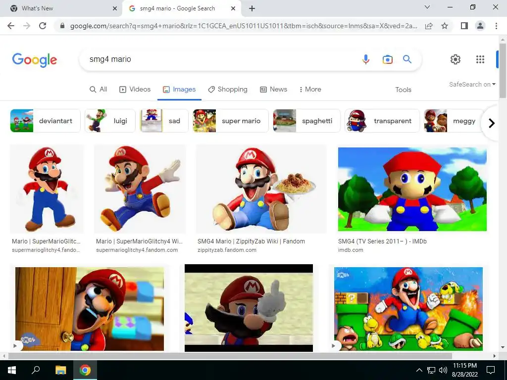507x380 pixels.
Task: Filter images by deviantart chip
Action: point(45,121)
